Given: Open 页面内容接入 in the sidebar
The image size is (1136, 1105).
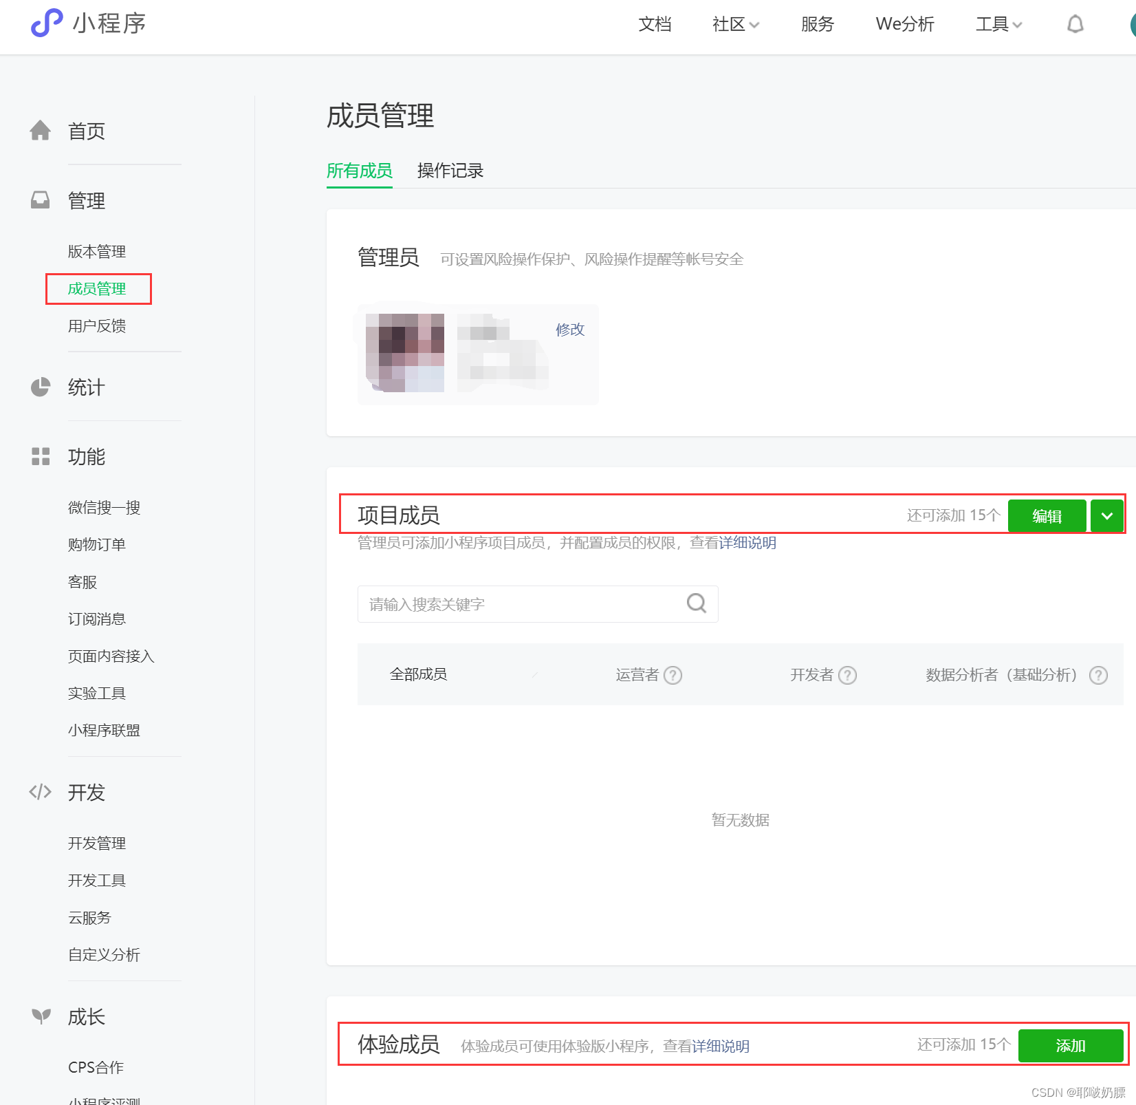Looking at the screenshot, I should [111, 656].
